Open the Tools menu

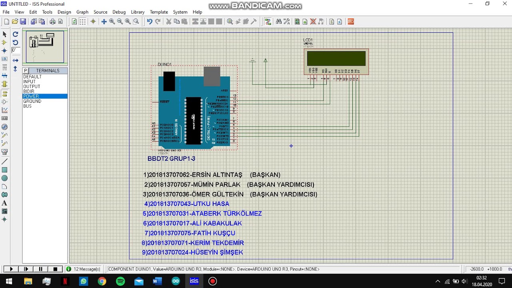tap(47, 12)
